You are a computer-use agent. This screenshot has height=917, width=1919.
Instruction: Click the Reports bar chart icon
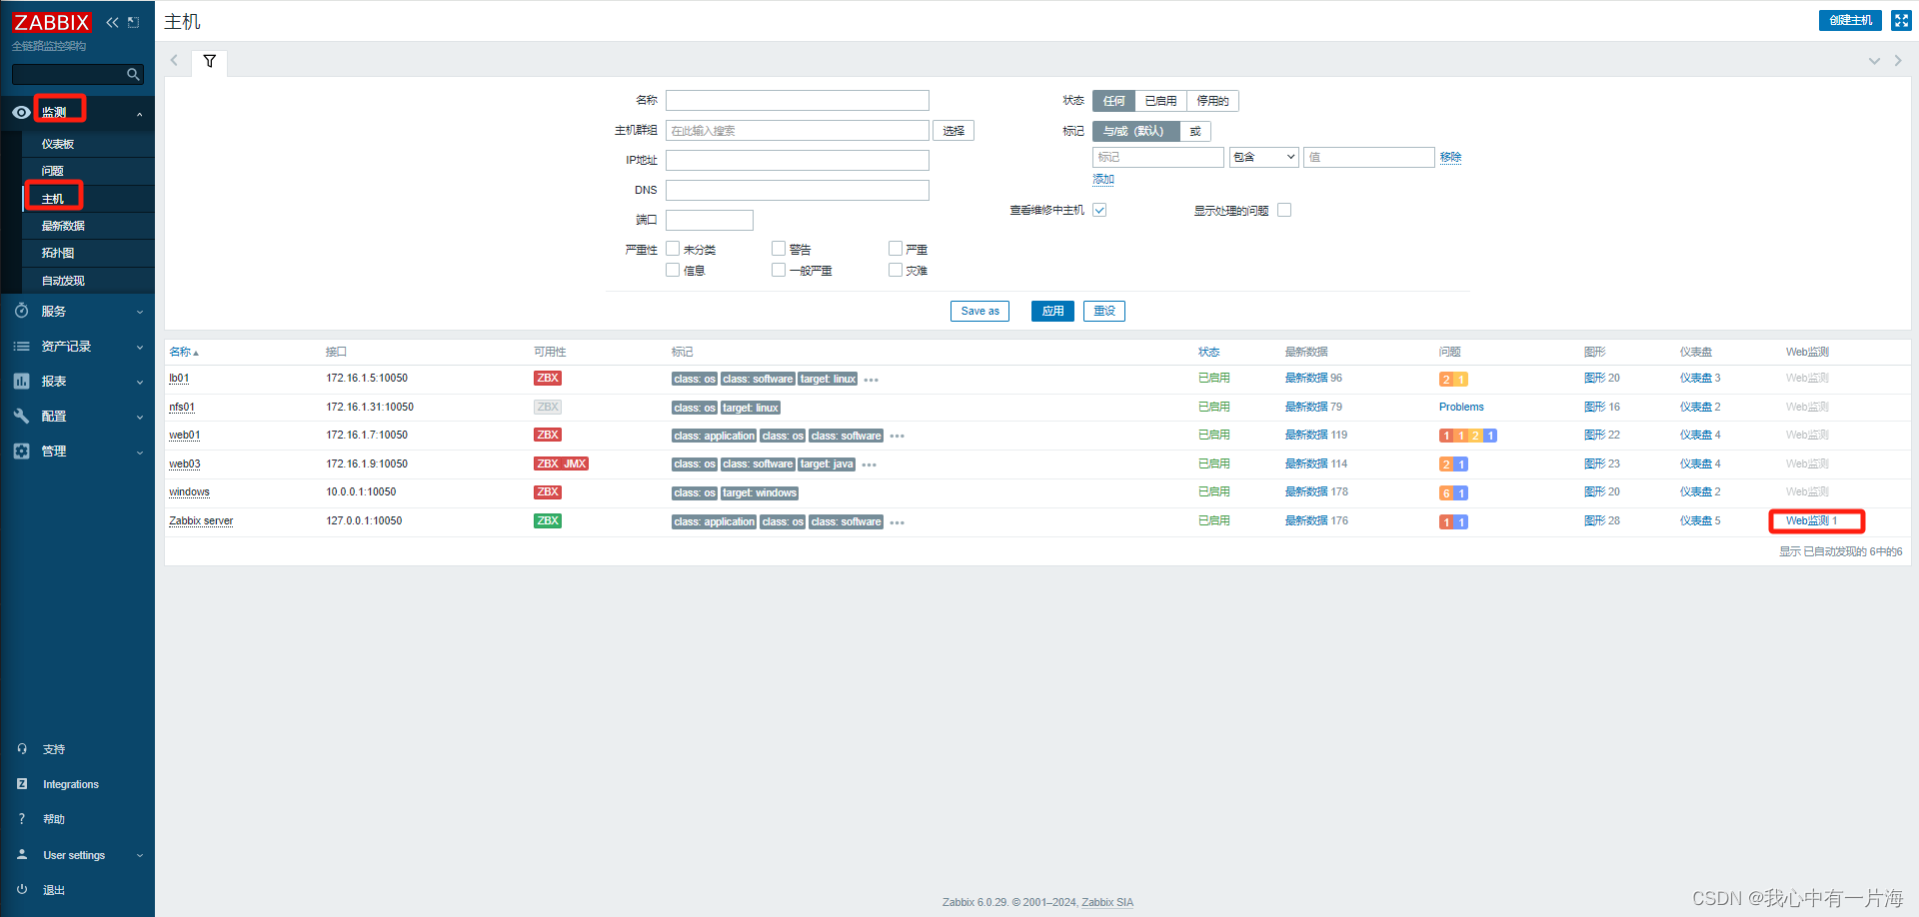click(x=21, y=381)
